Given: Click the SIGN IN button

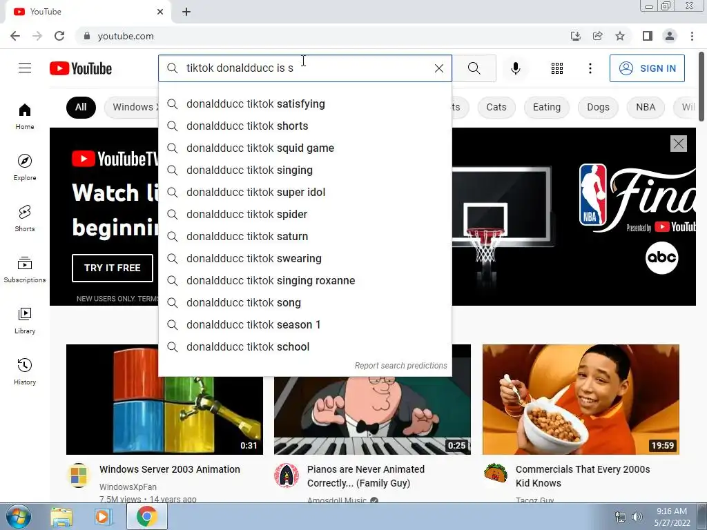Looking at the screenshot, I should [x=647, y=68].
